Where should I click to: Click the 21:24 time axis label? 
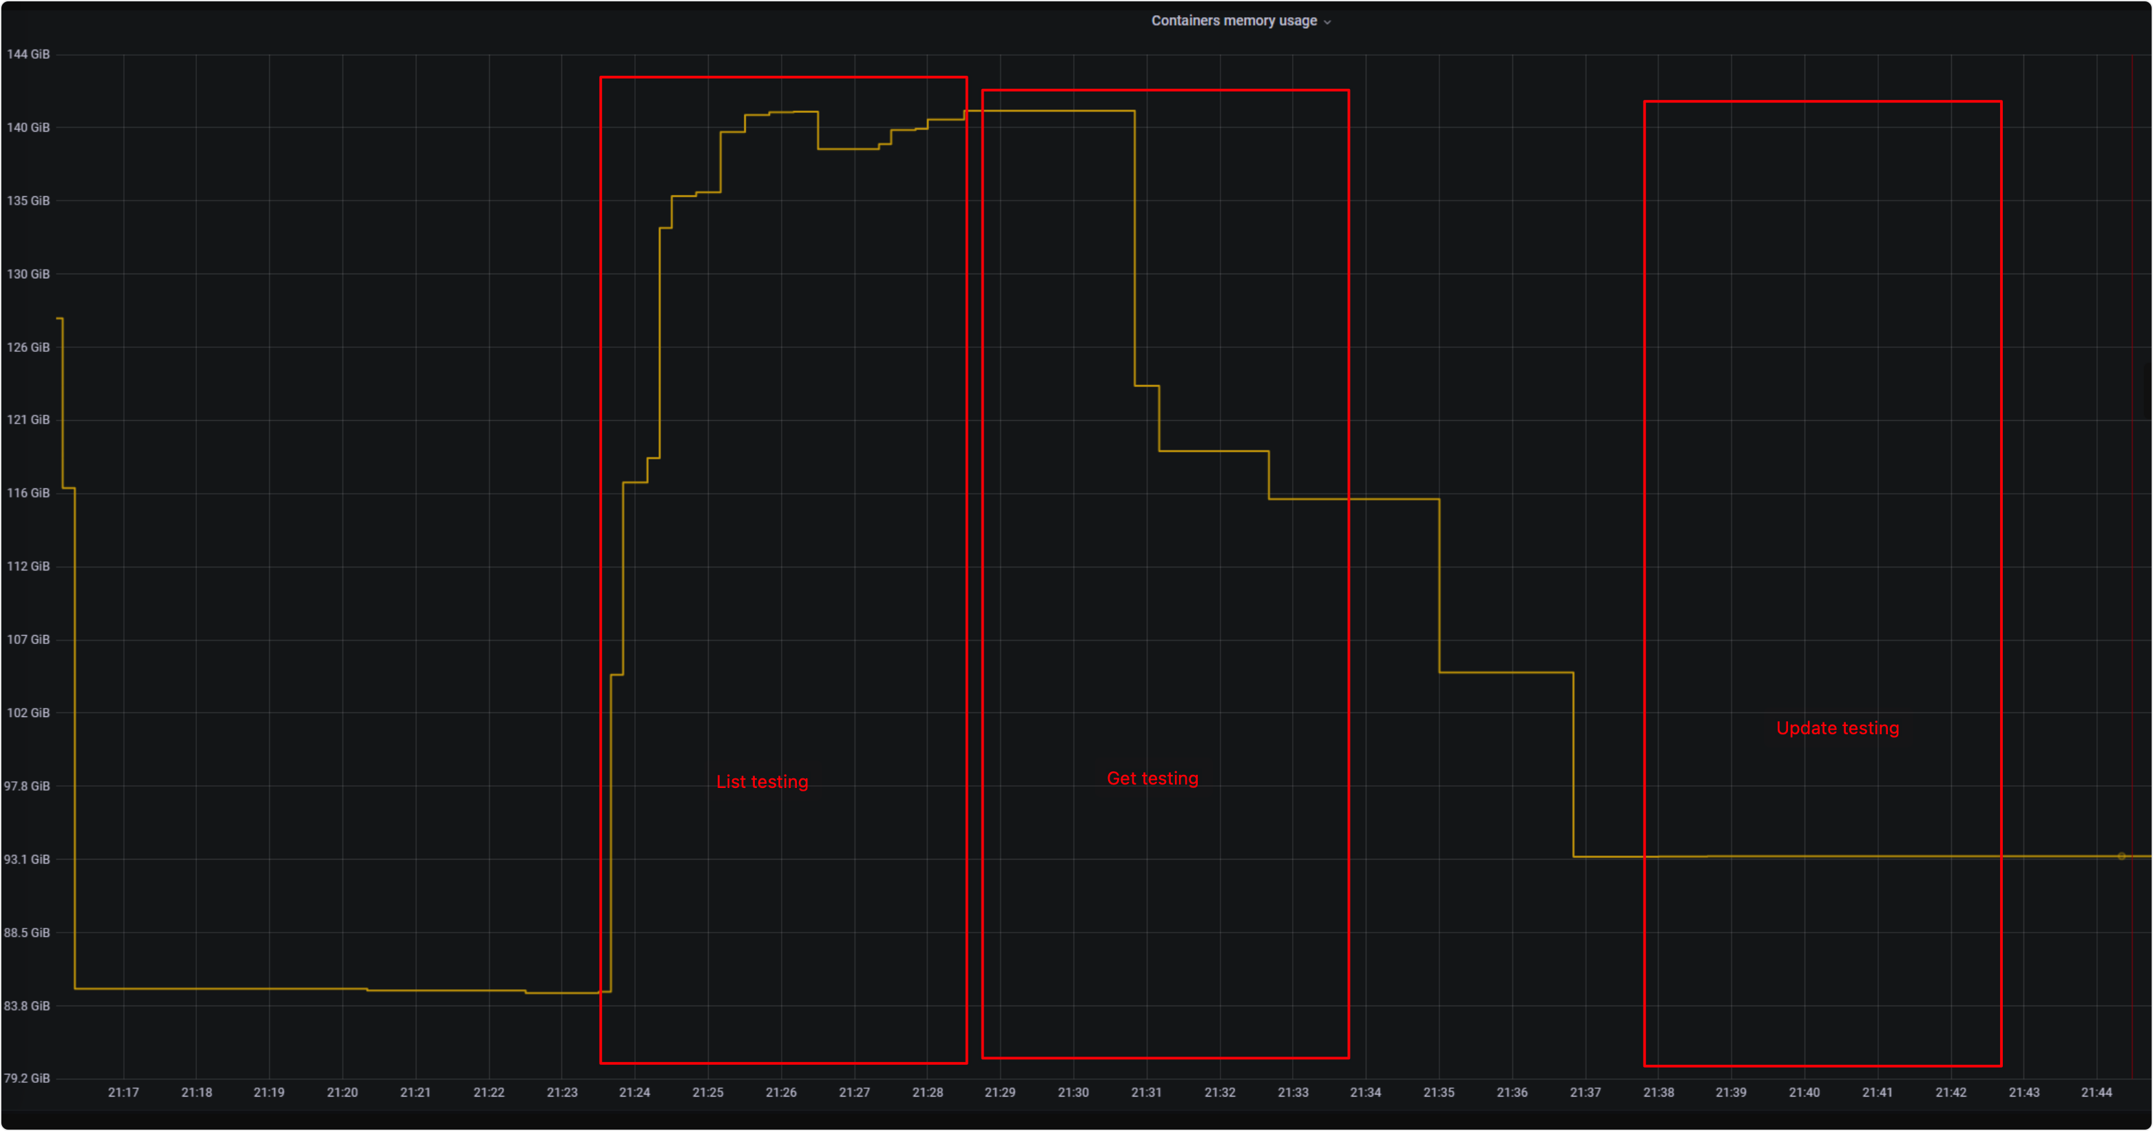[634, 1092]
